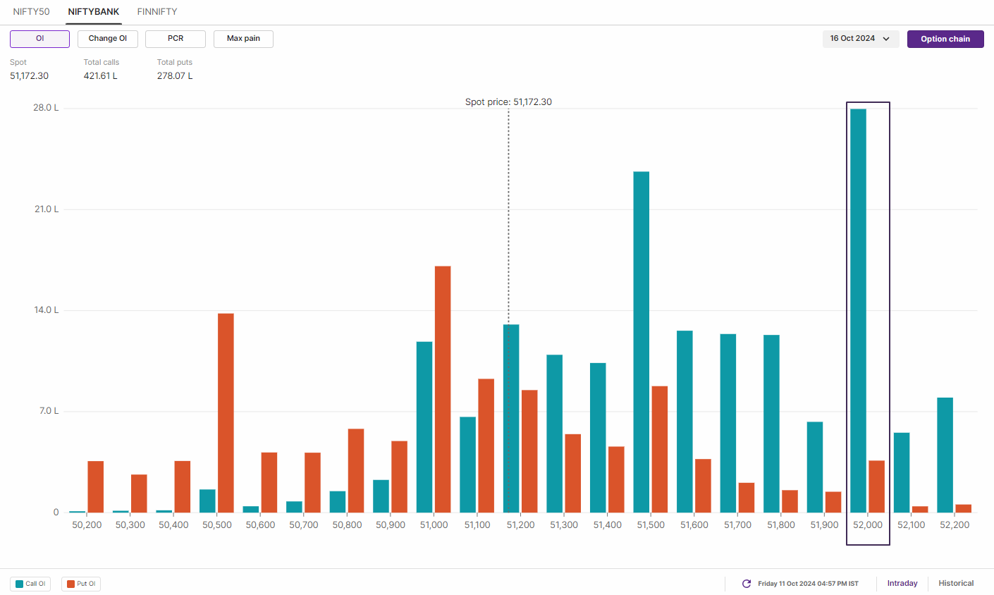Switch to Historical data

[956, 584]
